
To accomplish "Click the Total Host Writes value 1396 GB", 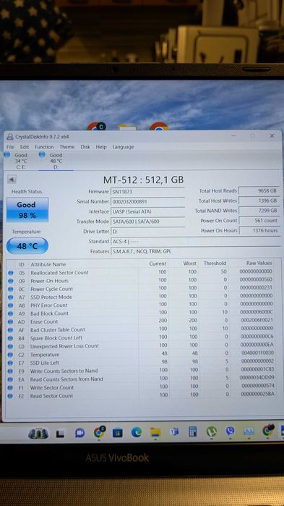I will (x=259, y=201).
